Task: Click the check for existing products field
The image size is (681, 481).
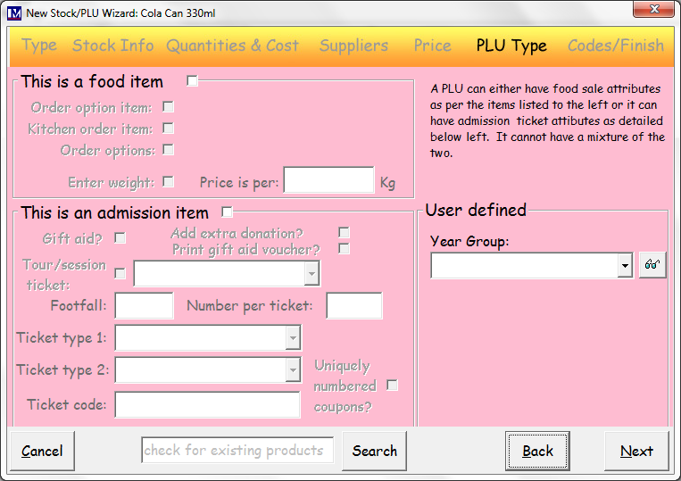Action: pyautogui.click(x=237, y=450)
